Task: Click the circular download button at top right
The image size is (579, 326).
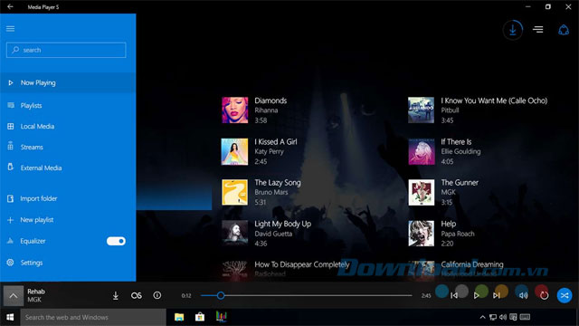Action: tap(513, 30)
